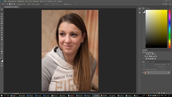
Task: Open the Фильтр menu
Action: click(42, 1)
